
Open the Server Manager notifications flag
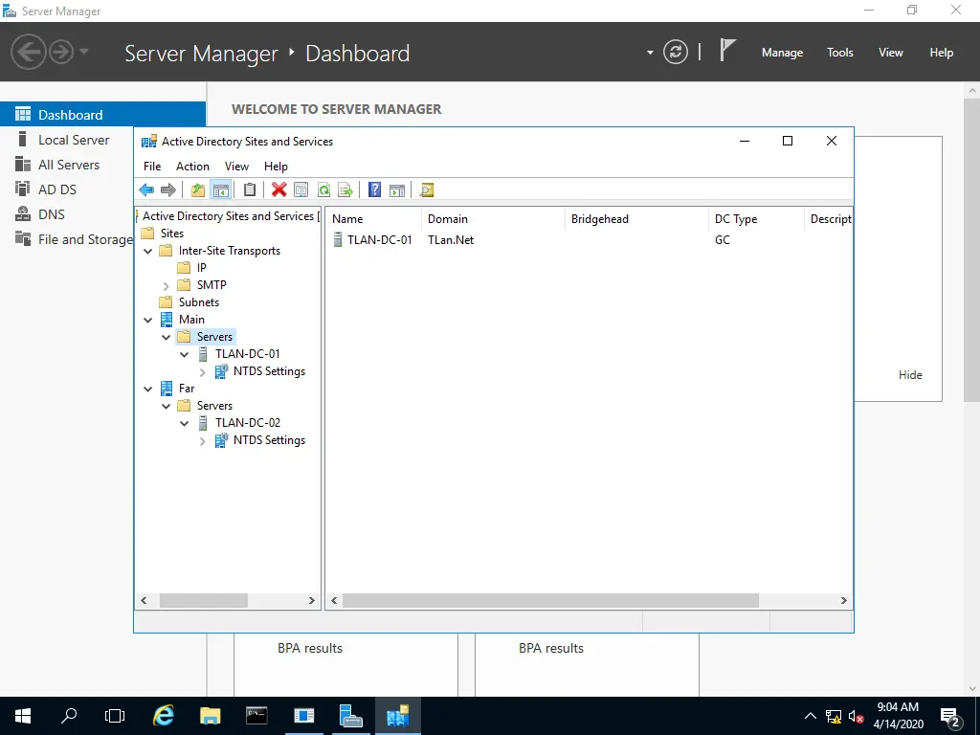(727, 51)
